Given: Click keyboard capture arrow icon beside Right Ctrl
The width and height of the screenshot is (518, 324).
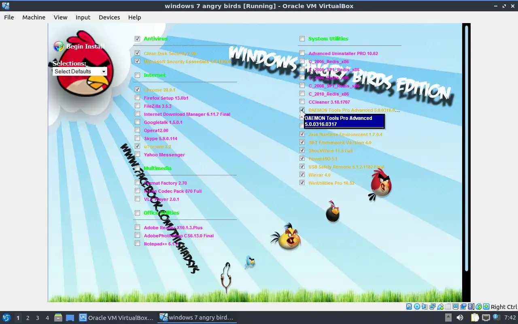Looking at the screenshot, I should pos(486,307).
